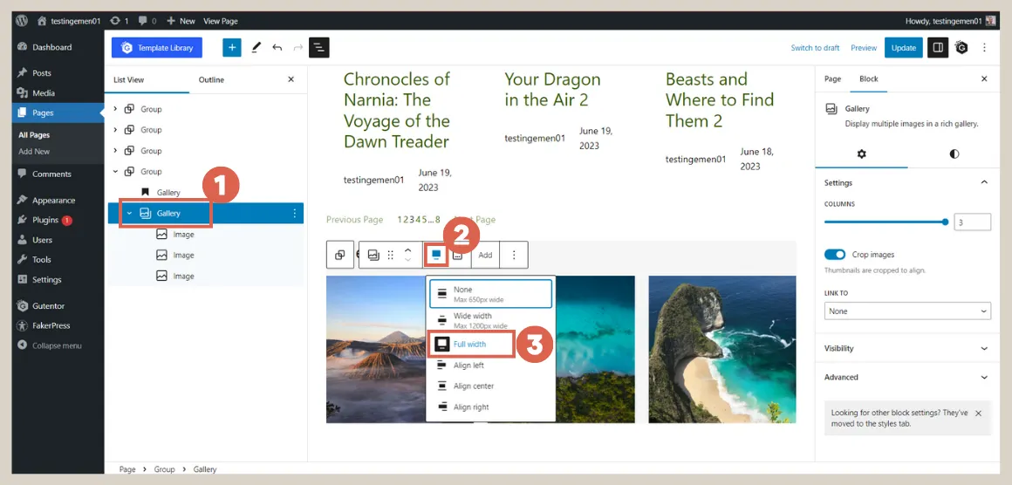The height and width of the screenshot is (485, 1012).
Task: Click the Switch to draft link
Action: point(815,48)
